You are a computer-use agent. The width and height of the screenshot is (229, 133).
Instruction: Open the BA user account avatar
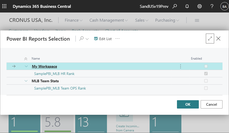pyautogui.click(x=224, y=7)
